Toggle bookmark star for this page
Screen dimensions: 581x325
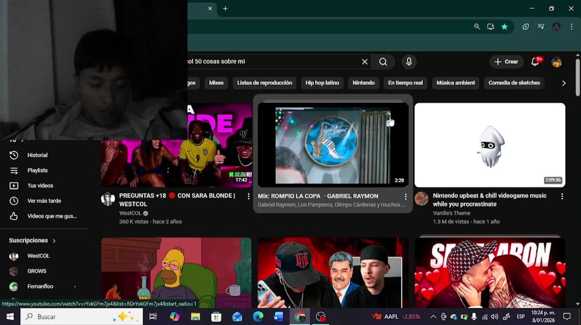point(504,27)
